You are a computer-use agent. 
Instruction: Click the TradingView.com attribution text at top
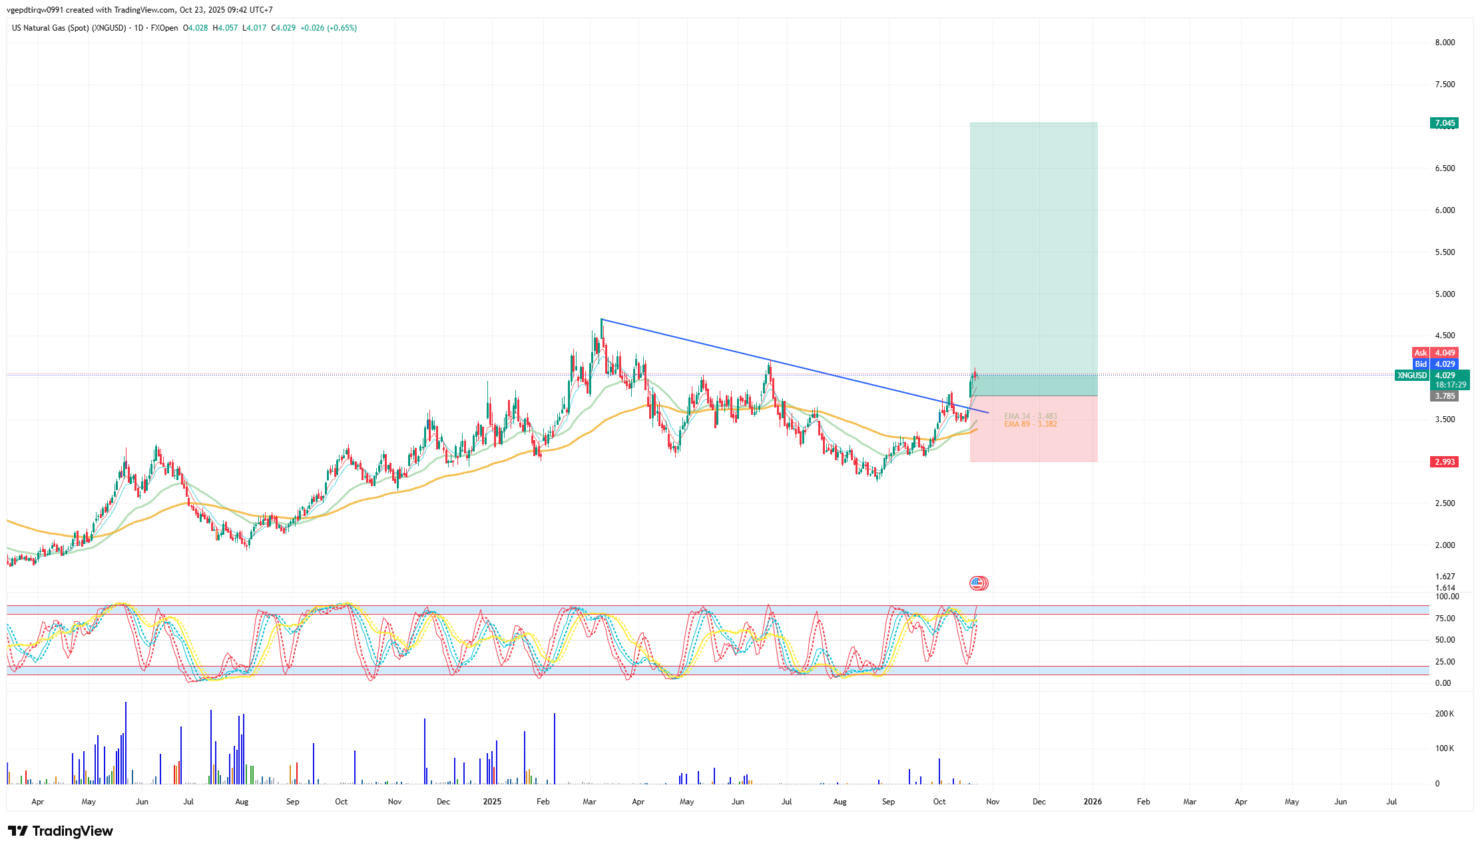point(145,10)
